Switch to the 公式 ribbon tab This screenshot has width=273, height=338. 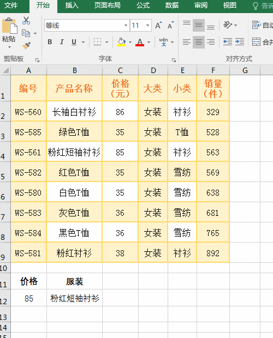pyautogui.click(x=143, y=5)
